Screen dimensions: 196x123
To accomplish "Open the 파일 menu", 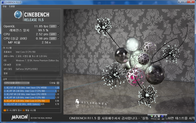I will [4, 6].
